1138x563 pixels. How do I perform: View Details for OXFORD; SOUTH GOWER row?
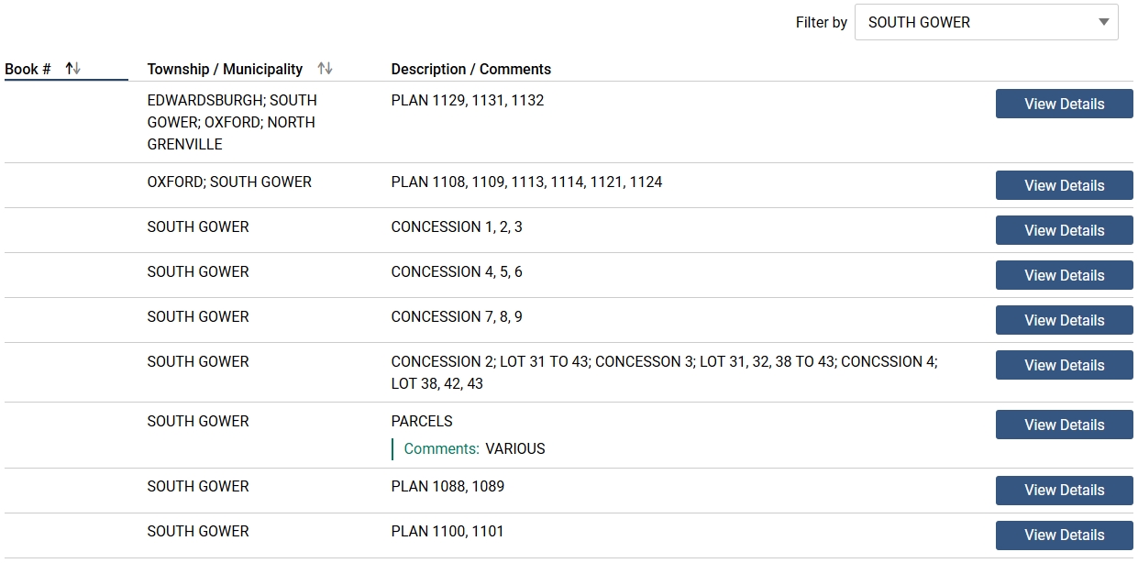tap(1064, 185)
